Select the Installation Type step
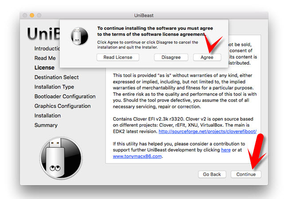The width and height of the screenshot is (288, 199). click(54, 87)
